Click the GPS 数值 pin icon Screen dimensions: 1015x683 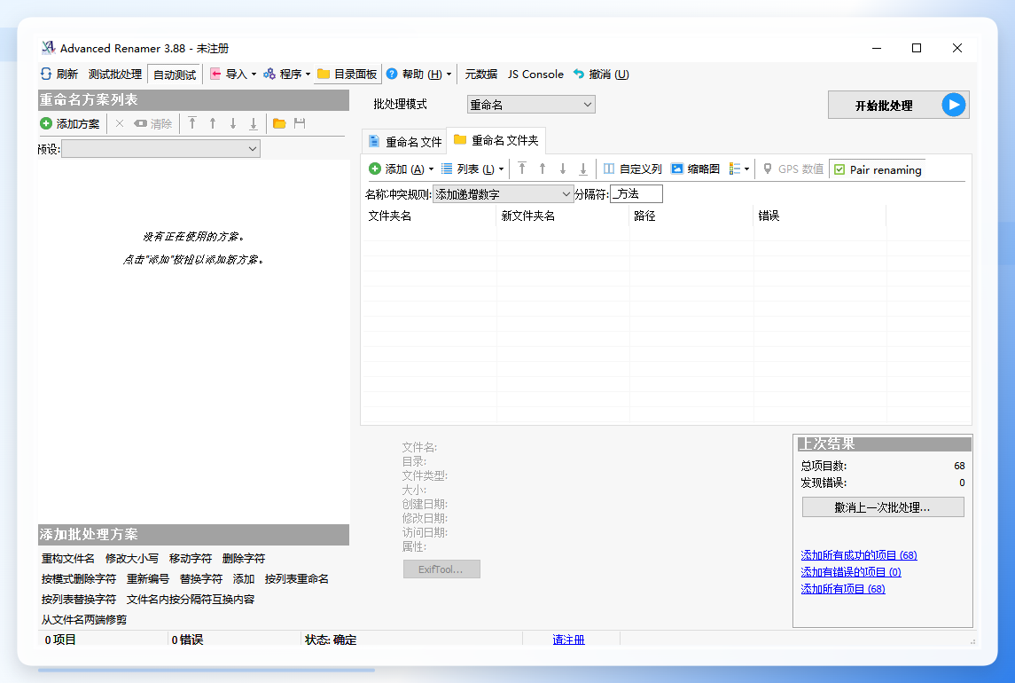point(767,169)
